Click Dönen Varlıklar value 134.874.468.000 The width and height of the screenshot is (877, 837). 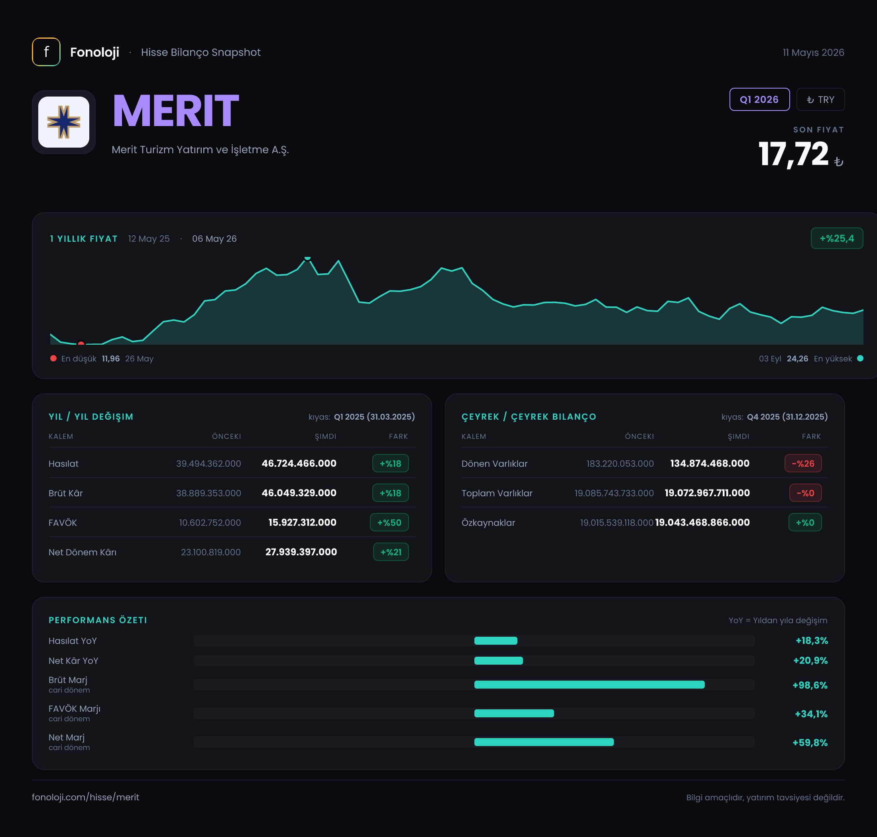tap(710, 463)
